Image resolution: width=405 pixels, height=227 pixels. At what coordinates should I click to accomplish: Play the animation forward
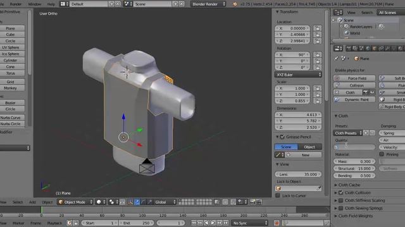pyautogui.click(x=213, y=223)
